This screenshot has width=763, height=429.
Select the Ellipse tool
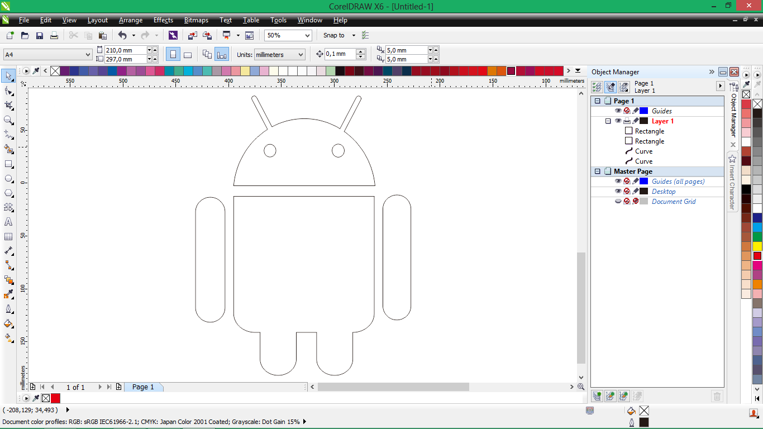[x=8, y=178]
